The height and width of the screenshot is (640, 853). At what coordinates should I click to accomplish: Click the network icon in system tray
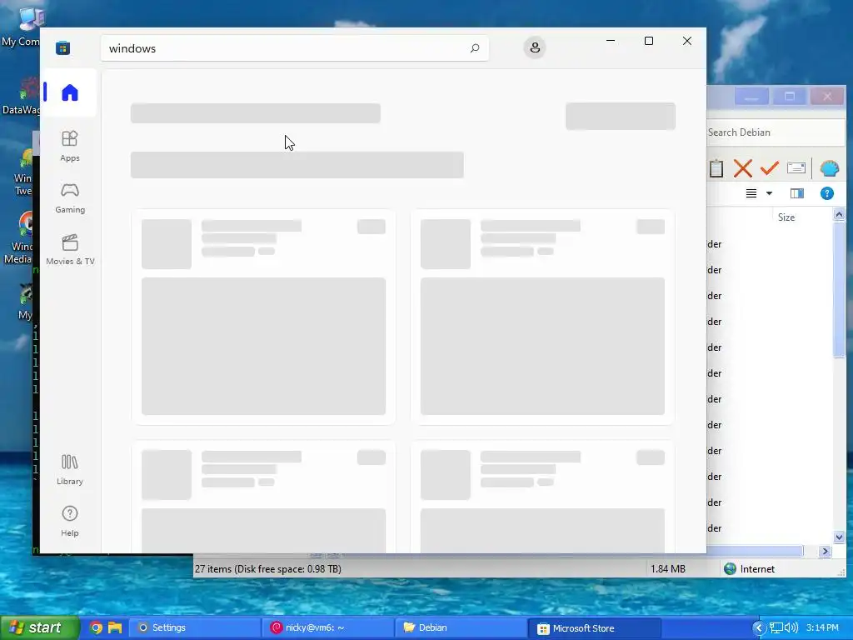click(776, 627)
